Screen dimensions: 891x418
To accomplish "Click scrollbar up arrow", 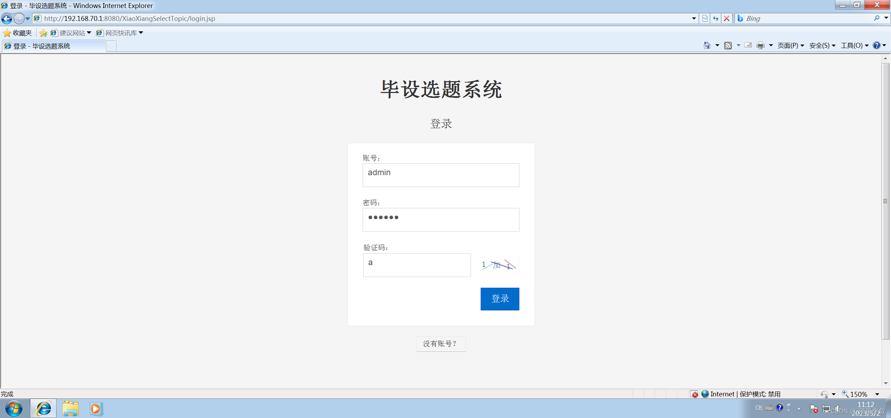I will (x=885, y=59).
